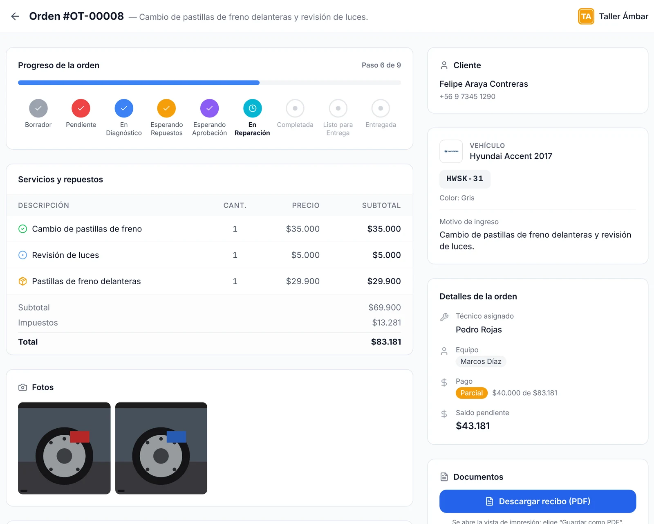This screenshot has width=654, height=524.
Task: Click the pending balance $43.181
Action: (473, 426)
